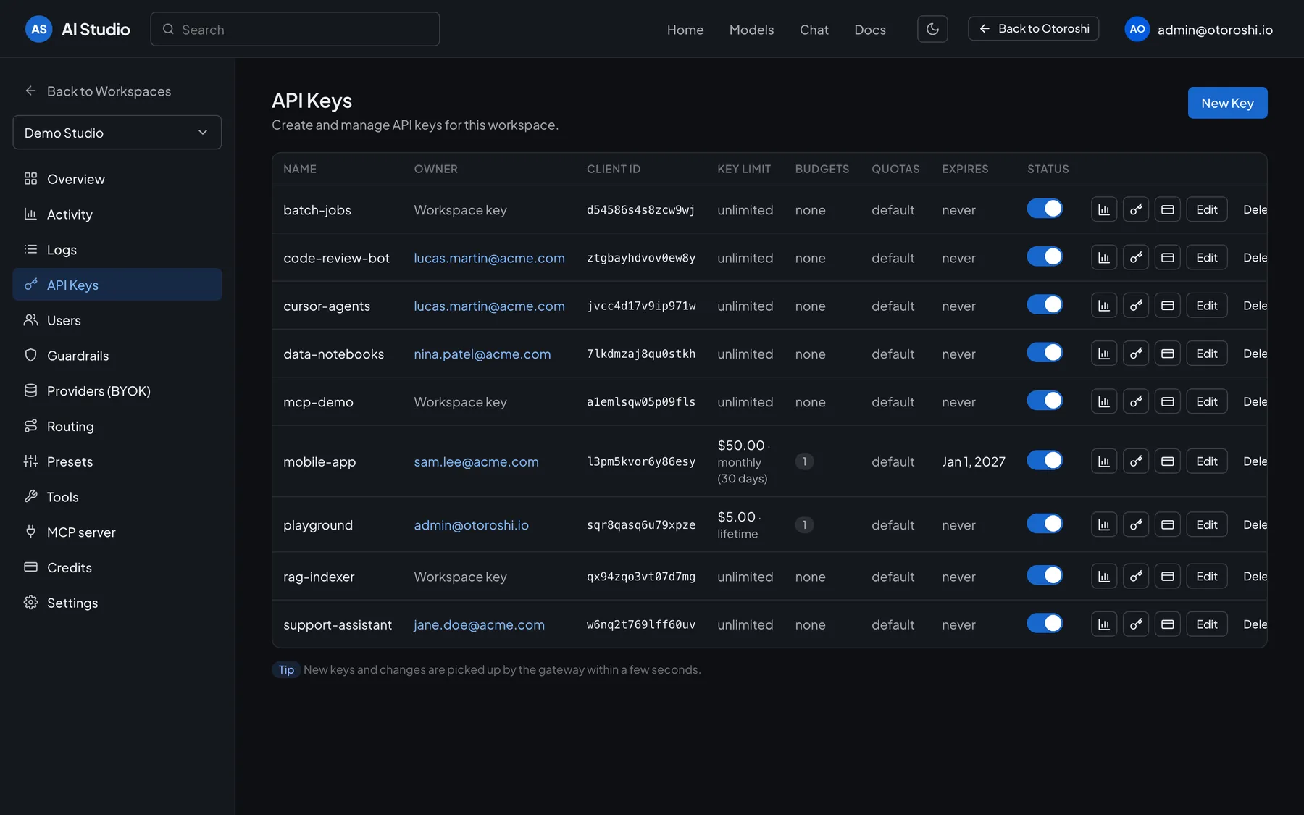Disable the playground key status switch

coord(1045,523)
